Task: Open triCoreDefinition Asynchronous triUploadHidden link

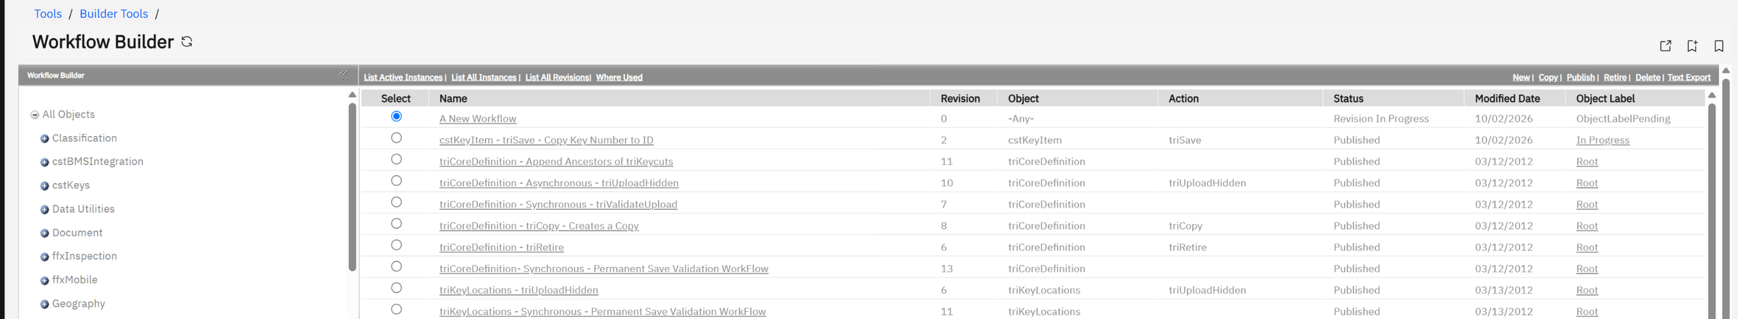Action: coord(559,183)
